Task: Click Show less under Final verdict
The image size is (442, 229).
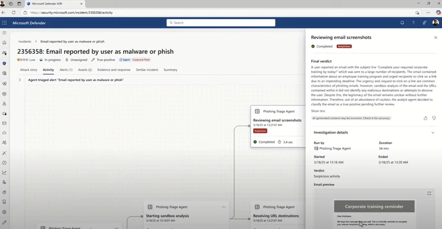Action: 318,111
